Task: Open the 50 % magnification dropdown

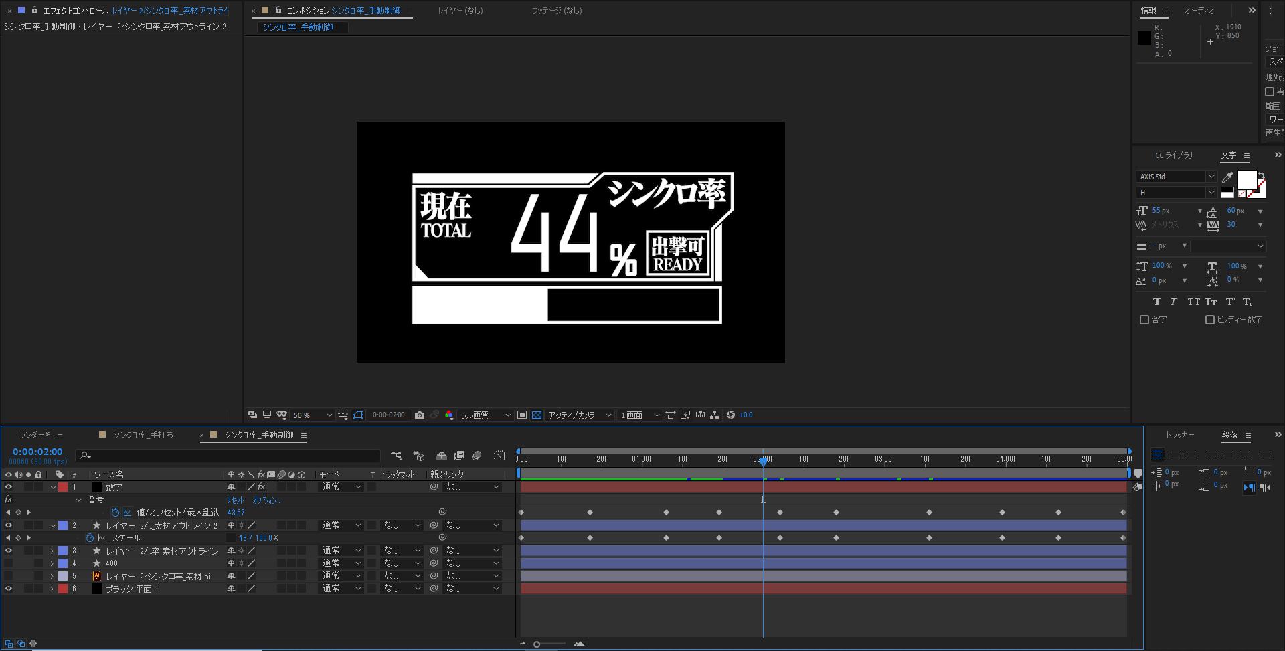Action: pos(313,415)
